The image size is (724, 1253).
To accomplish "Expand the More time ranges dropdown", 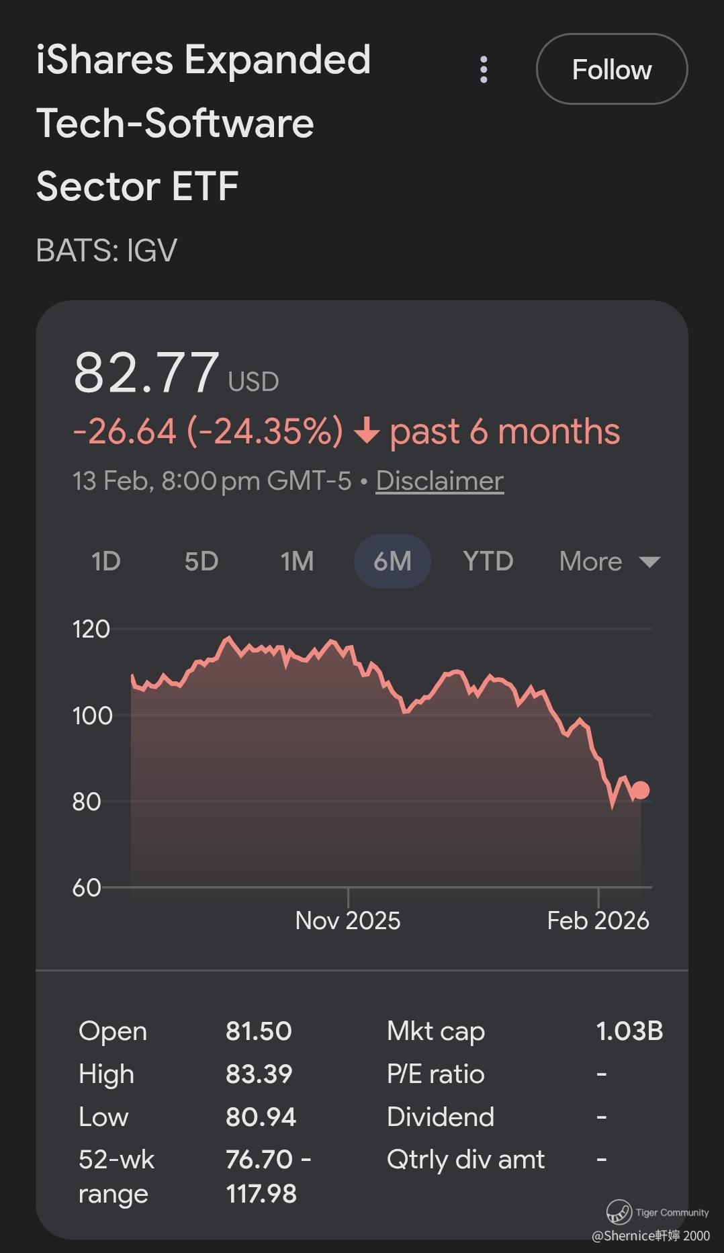I will point(591,561).
